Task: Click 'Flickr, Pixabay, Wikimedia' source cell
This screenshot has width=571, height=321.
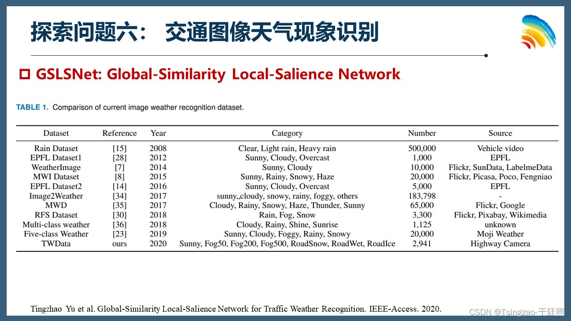Action: point(500,215)
